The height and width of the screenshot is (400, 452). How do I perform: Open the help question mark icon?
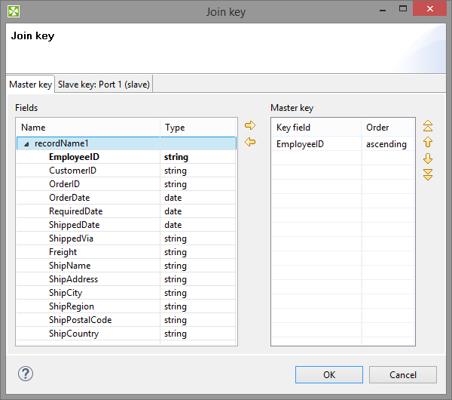click(x=26, y=374)
